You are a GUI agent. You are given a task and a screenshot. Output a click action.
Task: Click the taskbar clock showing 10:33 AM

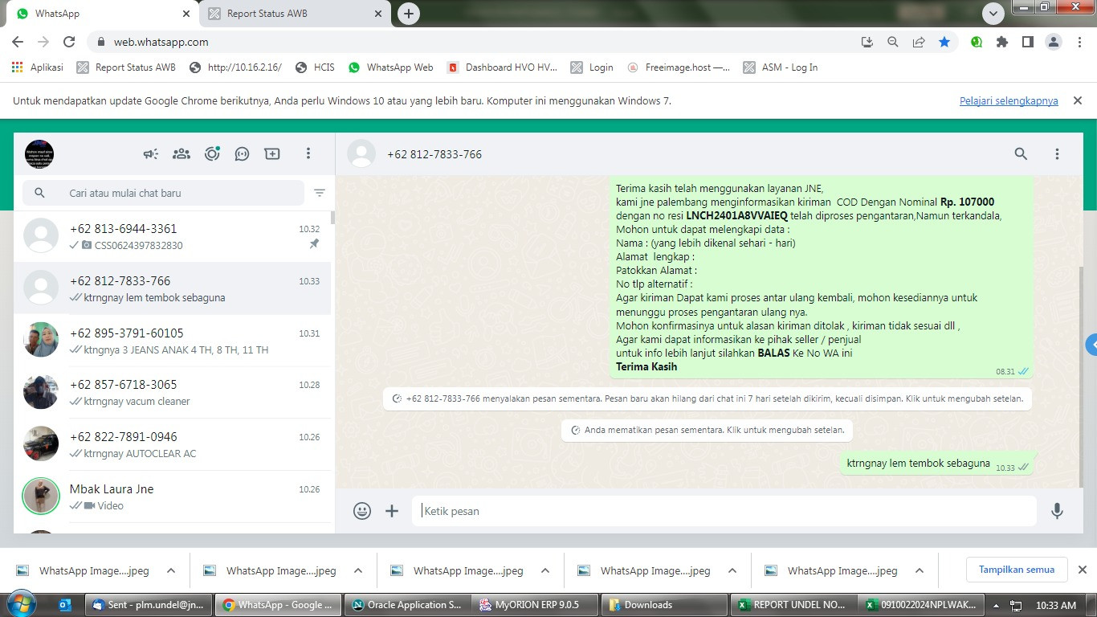[x=1056, y=605]
